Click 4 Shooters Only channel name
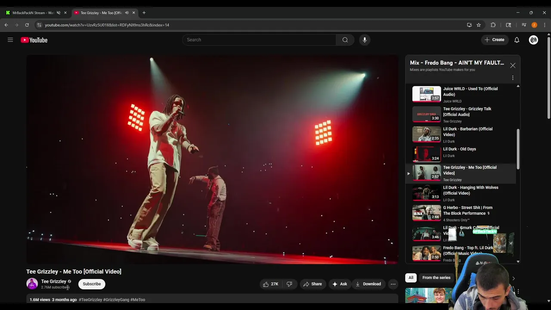Screen dimensions: 551x310 click(x=456, y=220)
